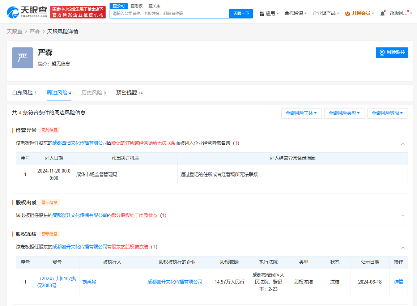Click the 严 avatar thumbnail
The width and height of the screenshot is (417, 306).
point(22,58)
